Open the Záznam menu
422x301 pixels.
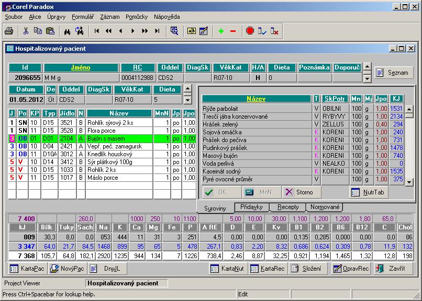coord(110,17)
